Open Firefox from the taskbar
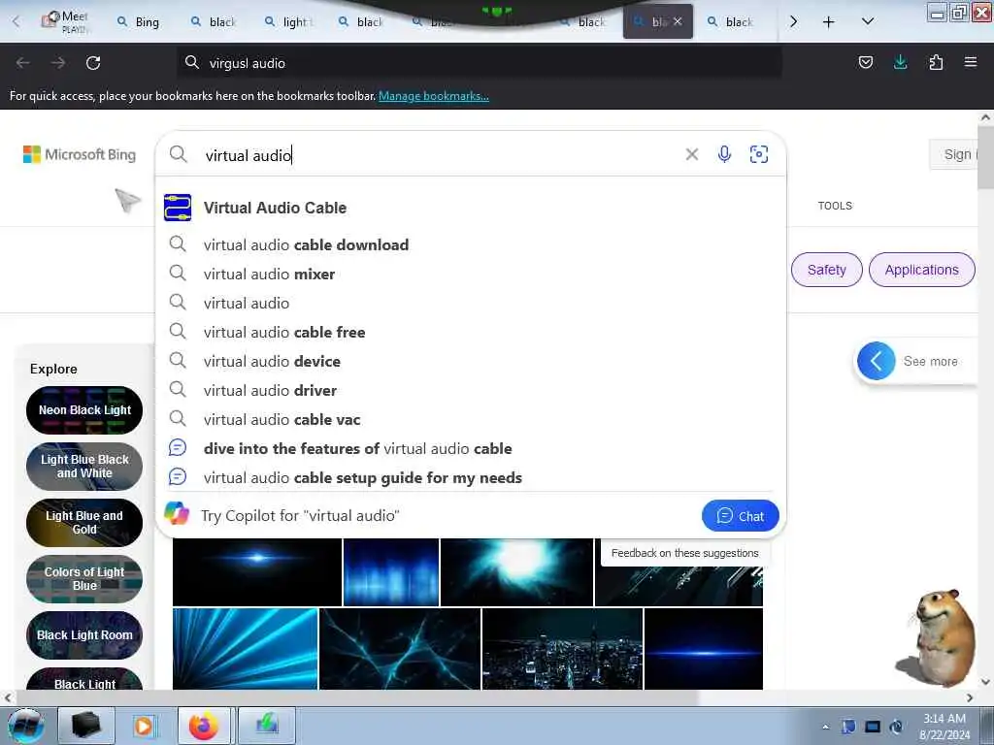Screen dimensions: 994x745 [x=204, y=726]
